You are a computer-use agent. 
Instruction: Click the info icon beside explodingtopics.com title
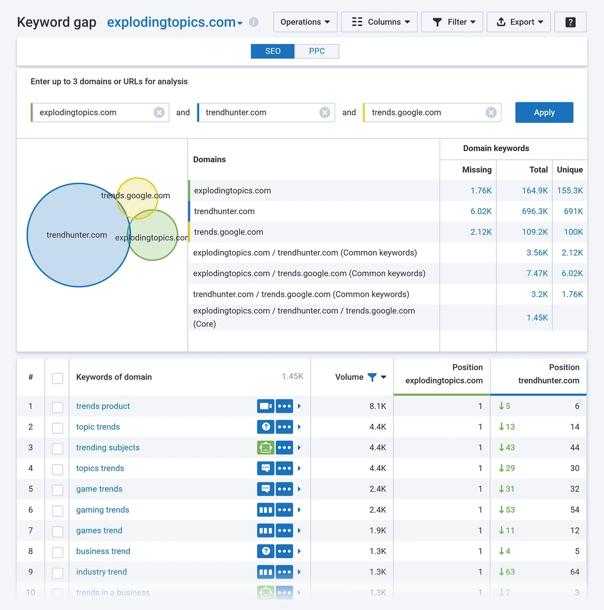pyautogui.click(x=254, y=22)
